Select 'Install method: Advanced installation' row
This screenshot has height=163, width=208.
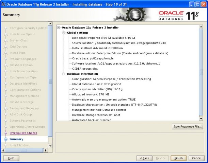pyautogui.click(x=97, y=48)
